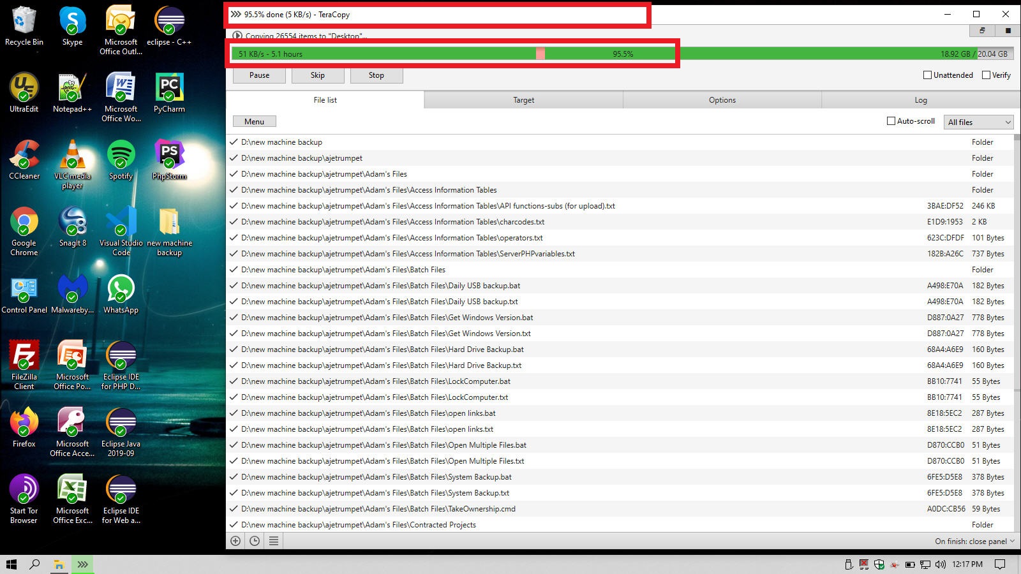
Task: Open File Explorer from the taskbar
Action: pos(59,564)
